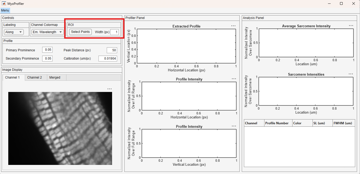Screen dimensions: 360x174
Task: Open the image display ellipsis menu
Action: tap(109, 89)
